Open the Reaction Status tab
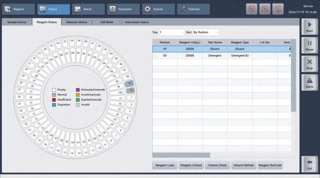 [x=77, y=22]
